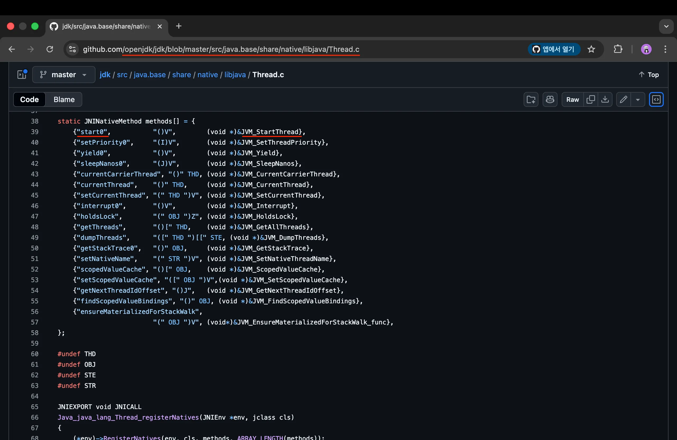
Task: Select the Thread.c browser tab
Action: 106,26
